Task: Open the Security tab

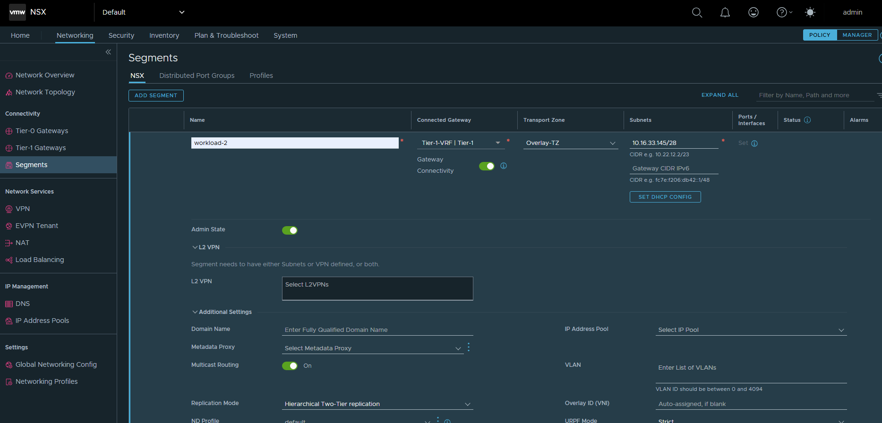Action: coord(121,35)
